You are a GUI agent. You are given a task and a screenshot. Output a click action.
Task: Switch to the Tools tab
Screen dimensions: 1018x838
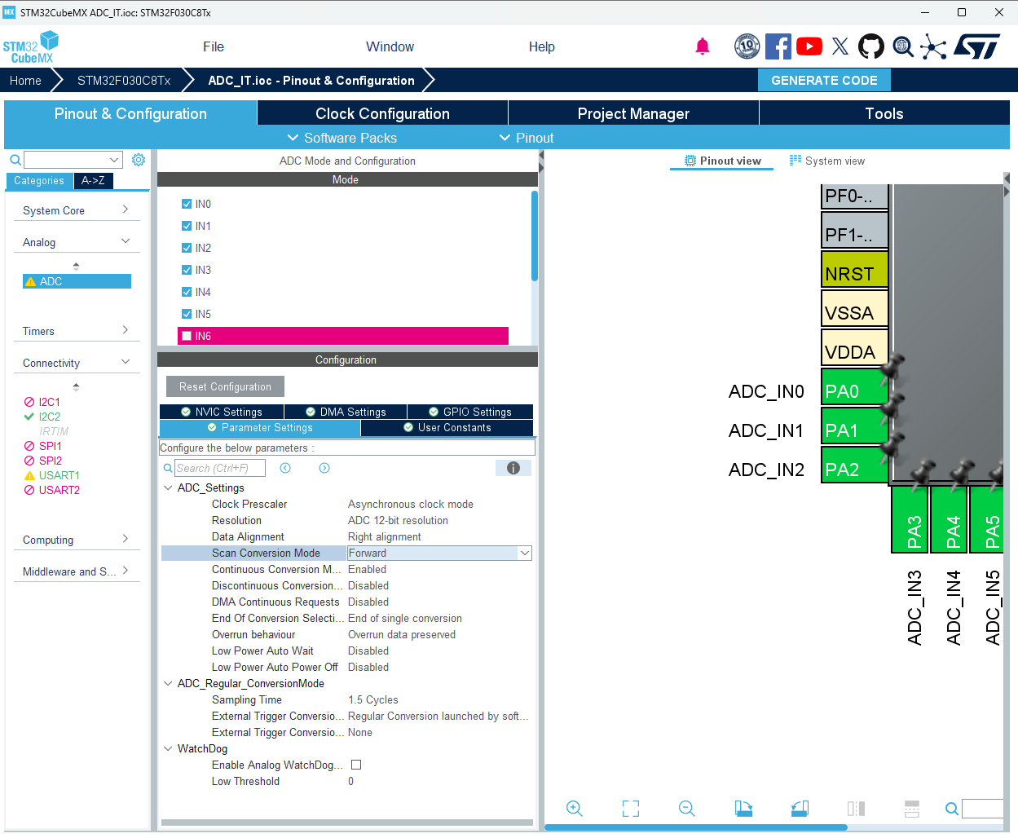[x=884, y=113]
